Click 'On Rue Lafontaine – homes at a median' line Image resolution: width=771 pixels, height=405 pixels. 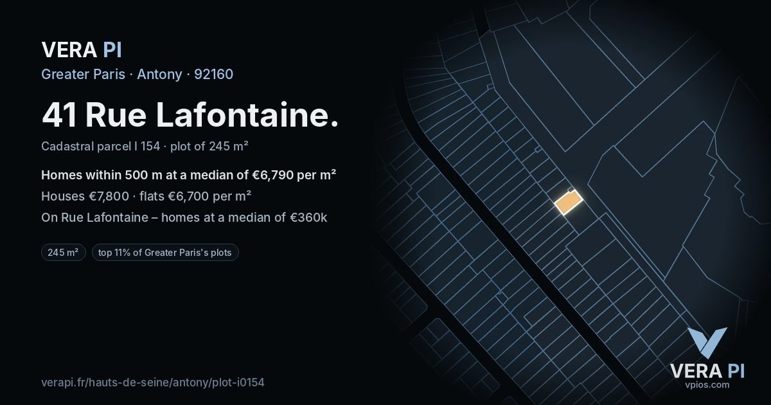tap(184, 217)
